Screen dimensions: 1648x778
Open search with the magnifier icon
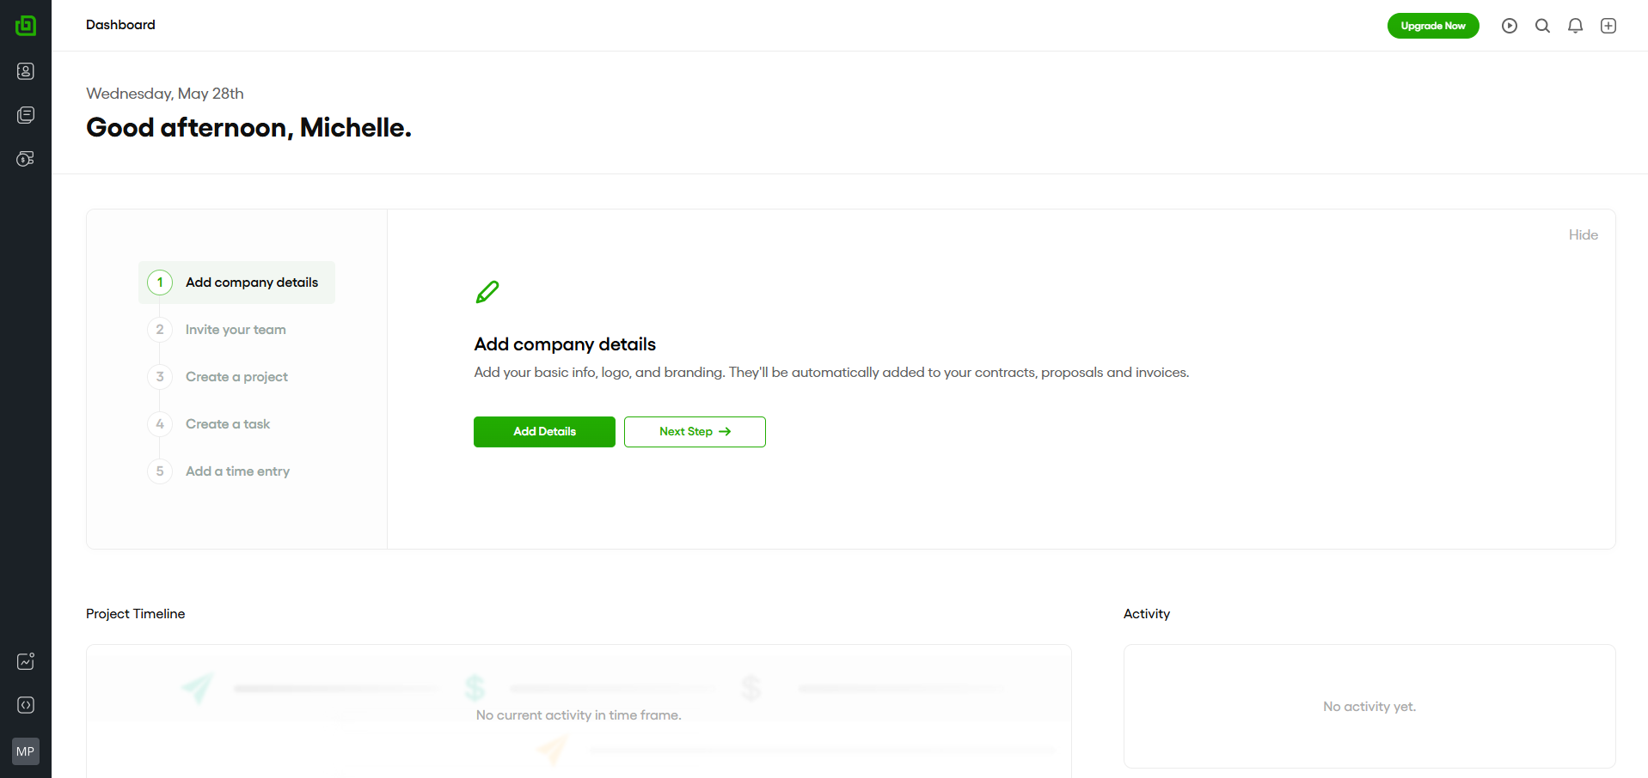(x=1542, y=26)
